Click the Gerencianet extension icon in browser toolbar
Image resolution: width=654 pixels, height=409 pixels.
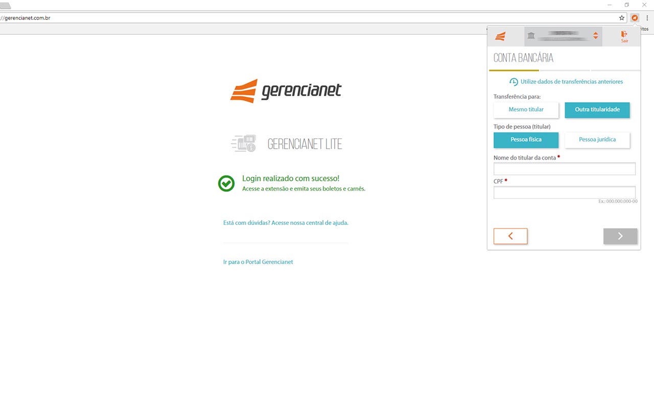(x=635, y=18)
